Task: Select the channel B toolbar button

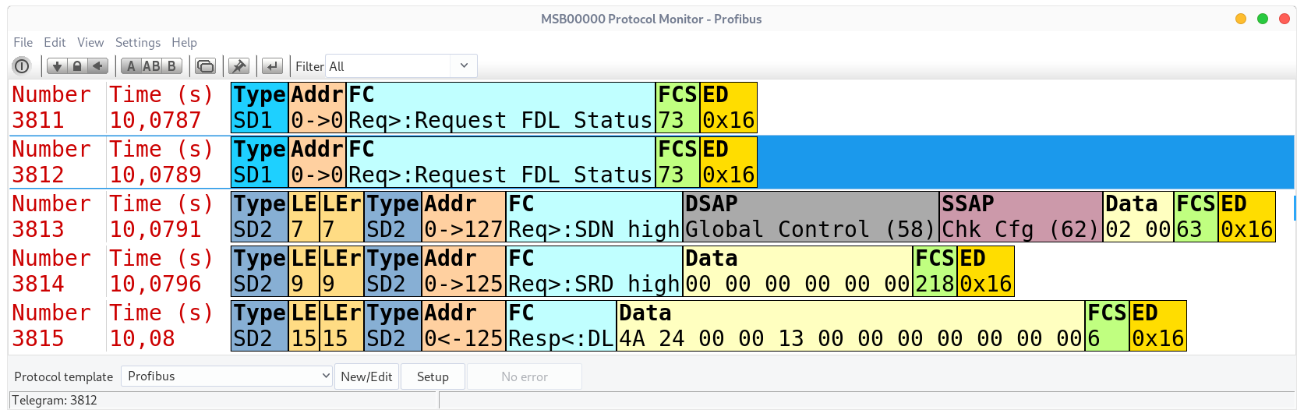Action: pyautogui.click(x=171, y=66)
